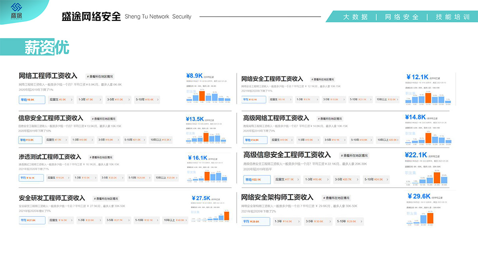
Task: Click the orange bar in 信息安全工程师 salary chart
Action: [206, 137]
